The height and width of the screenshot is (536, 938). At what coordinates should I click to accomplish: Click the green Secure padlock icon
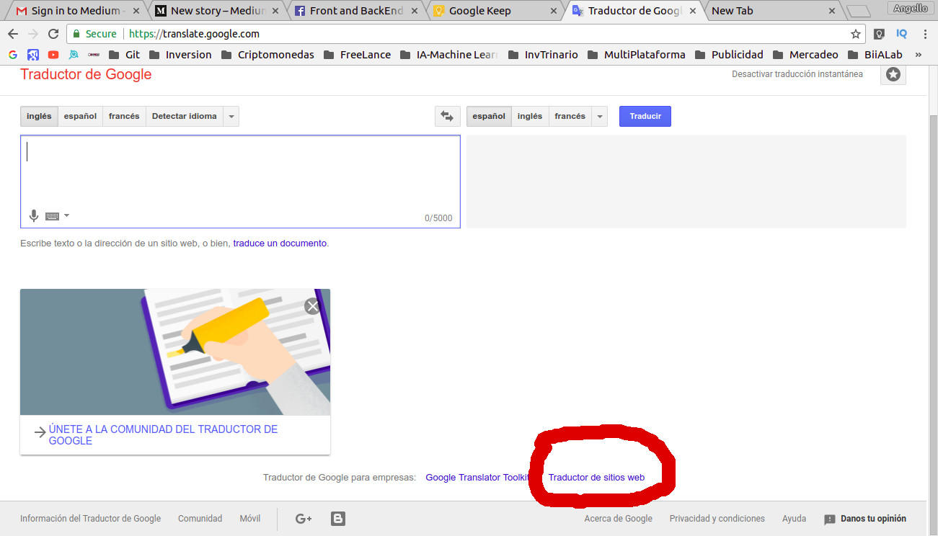[x=76, y=34]
